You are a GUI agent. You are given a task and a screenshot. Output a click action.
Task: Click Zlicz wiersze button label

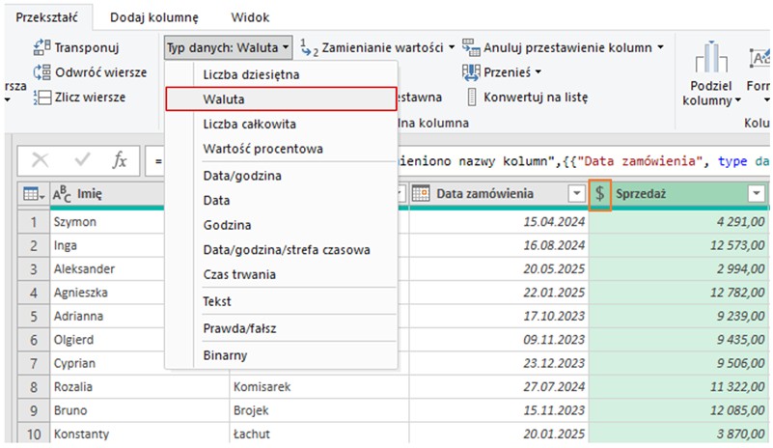click(x=90, y=98)
